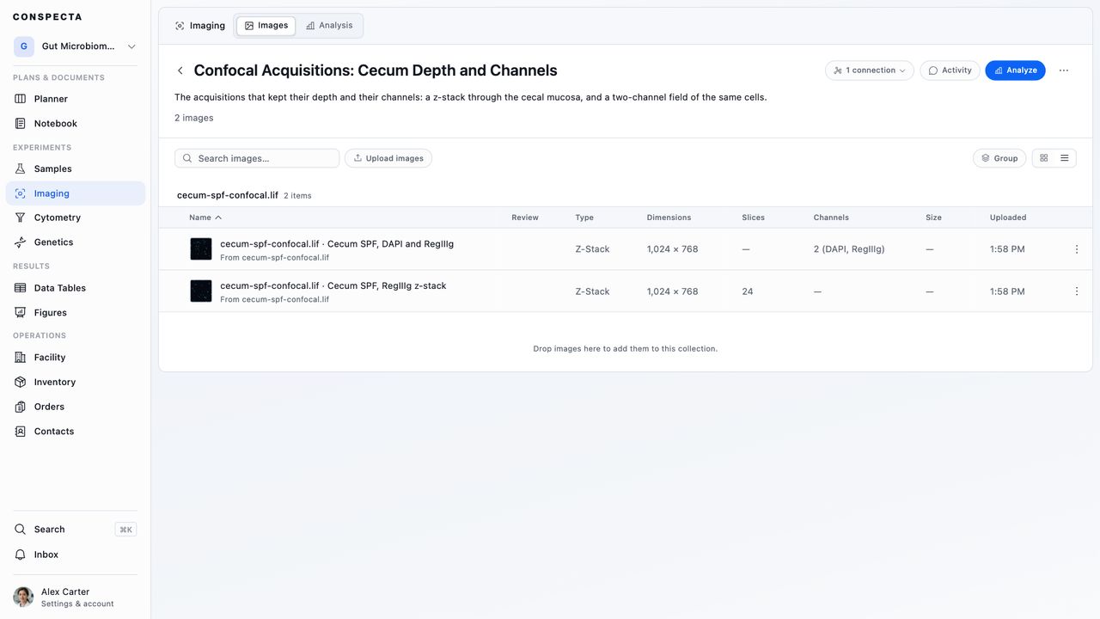This screenshot has height=619, width=1100.
Task: Click the Inbox bell icon
Action: click(x=21, y=555)
